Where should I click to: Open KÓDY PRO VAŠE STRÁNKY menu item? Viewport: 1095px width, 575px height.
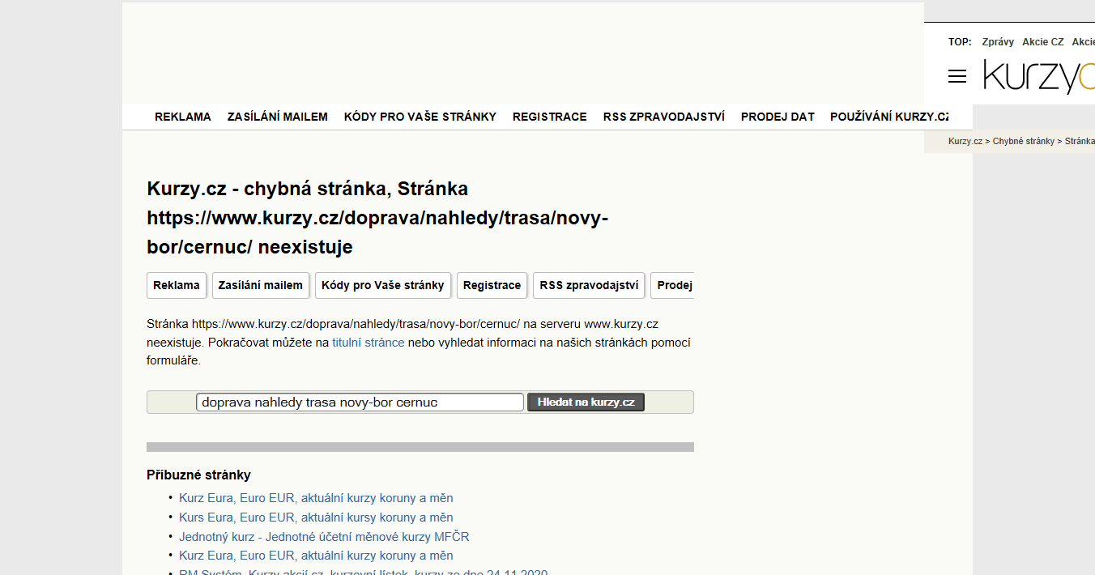point(420,117)
